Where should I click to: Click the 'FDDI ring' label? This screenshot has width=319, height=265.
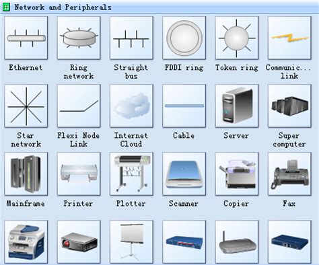(x=184, y=67)
